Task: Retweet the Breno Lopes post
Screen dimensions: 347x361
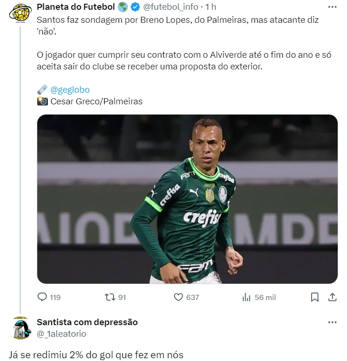Action: click(109, 297)
